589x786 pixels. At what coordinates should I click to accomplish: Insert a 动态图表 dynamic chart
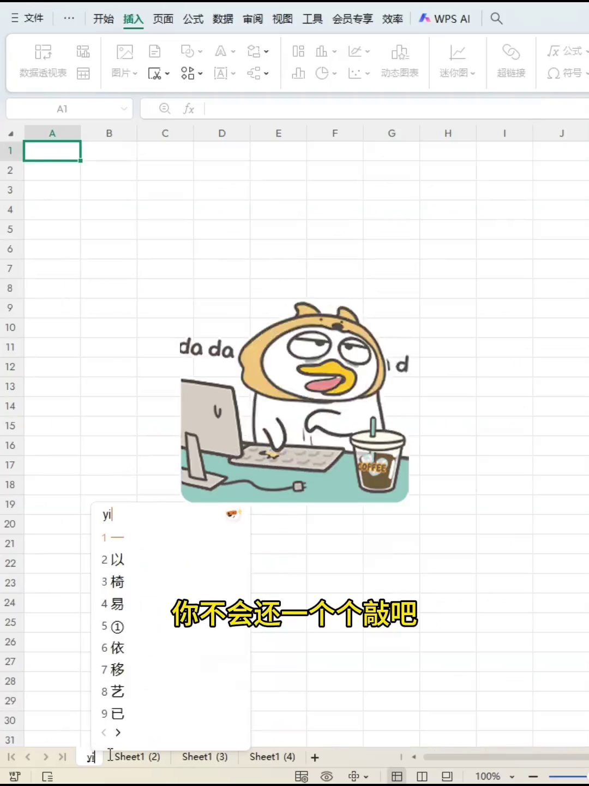coord(400,61)
